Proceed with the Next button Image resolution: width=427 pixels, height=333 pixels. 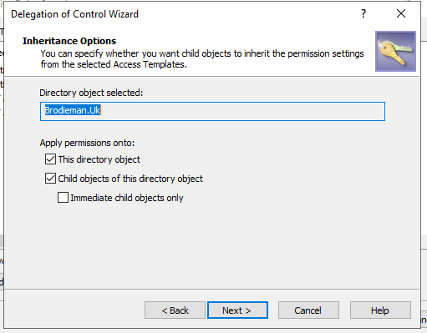237,310
